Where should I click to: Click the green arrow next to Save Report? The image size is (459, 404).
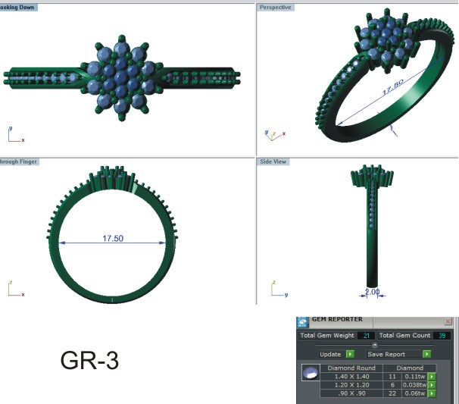(426, 354)
